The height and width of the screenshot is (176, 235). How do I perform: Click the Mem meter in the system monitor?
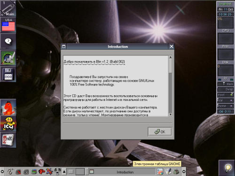226,84
